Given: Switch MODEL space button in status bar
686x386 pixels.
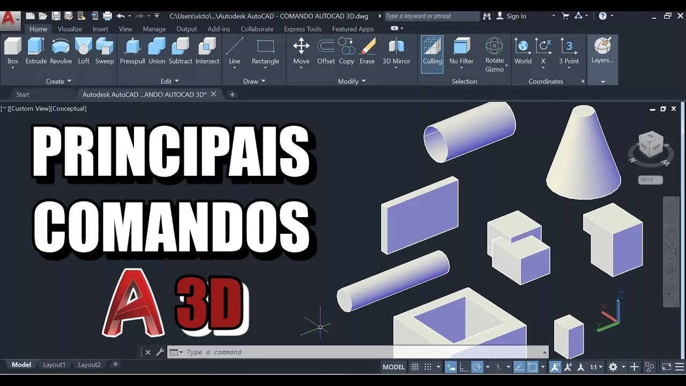Looking at the screenshot, I should (393, 367).
